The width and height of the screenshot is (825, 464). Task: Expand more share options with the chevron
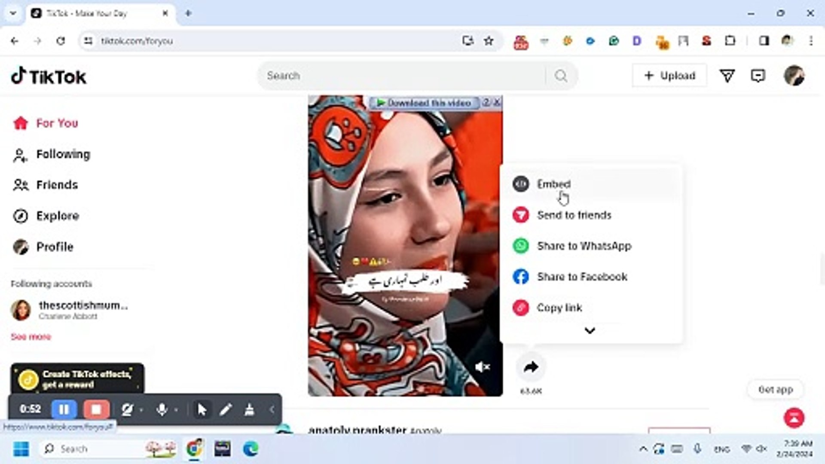(x=590, y=330)
